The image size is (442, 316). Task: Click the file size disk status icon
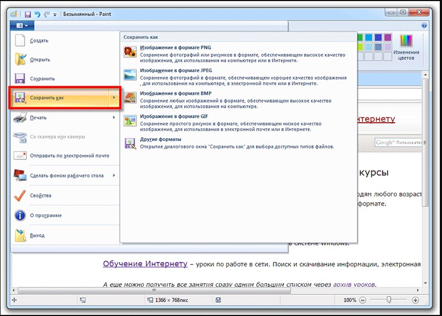point(218,300)
